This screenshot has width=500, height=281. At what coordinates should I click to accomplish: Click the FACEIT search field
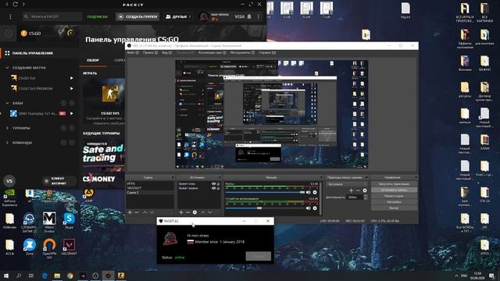[52, 16]
